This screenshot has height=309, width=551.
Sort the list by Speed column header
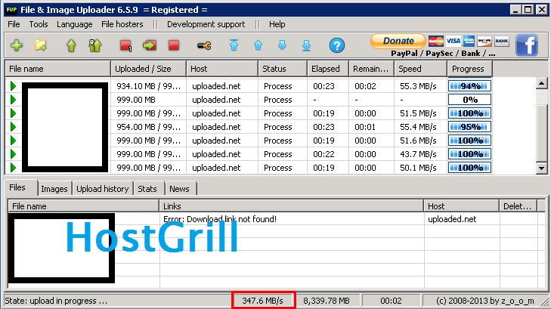coord(419,69)
